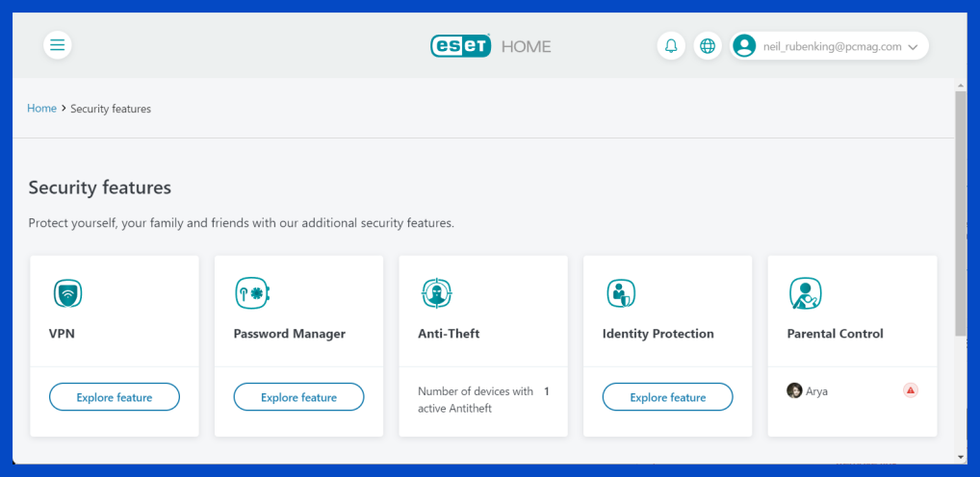This screenshot has width=980, height=477.
Task: Open the Identity Protection card title
Action: pos(658,334)
